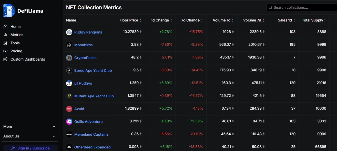
Task: Open the Pudgy Penguins collection link
Action: click(88, 32)
